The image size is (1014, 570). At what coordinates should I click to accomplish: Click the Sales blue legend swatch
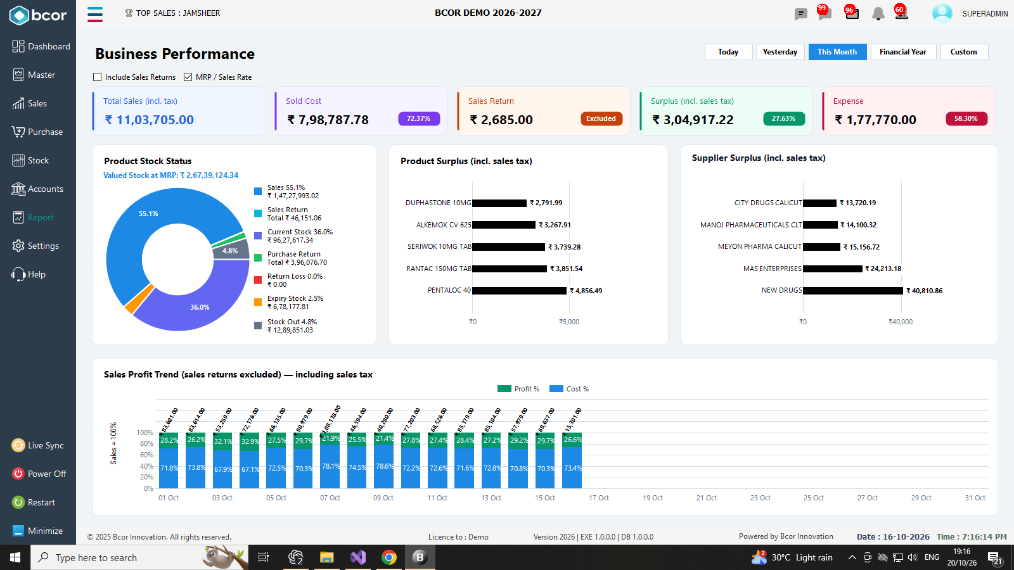pyautogui.click(x=258, y=191)
